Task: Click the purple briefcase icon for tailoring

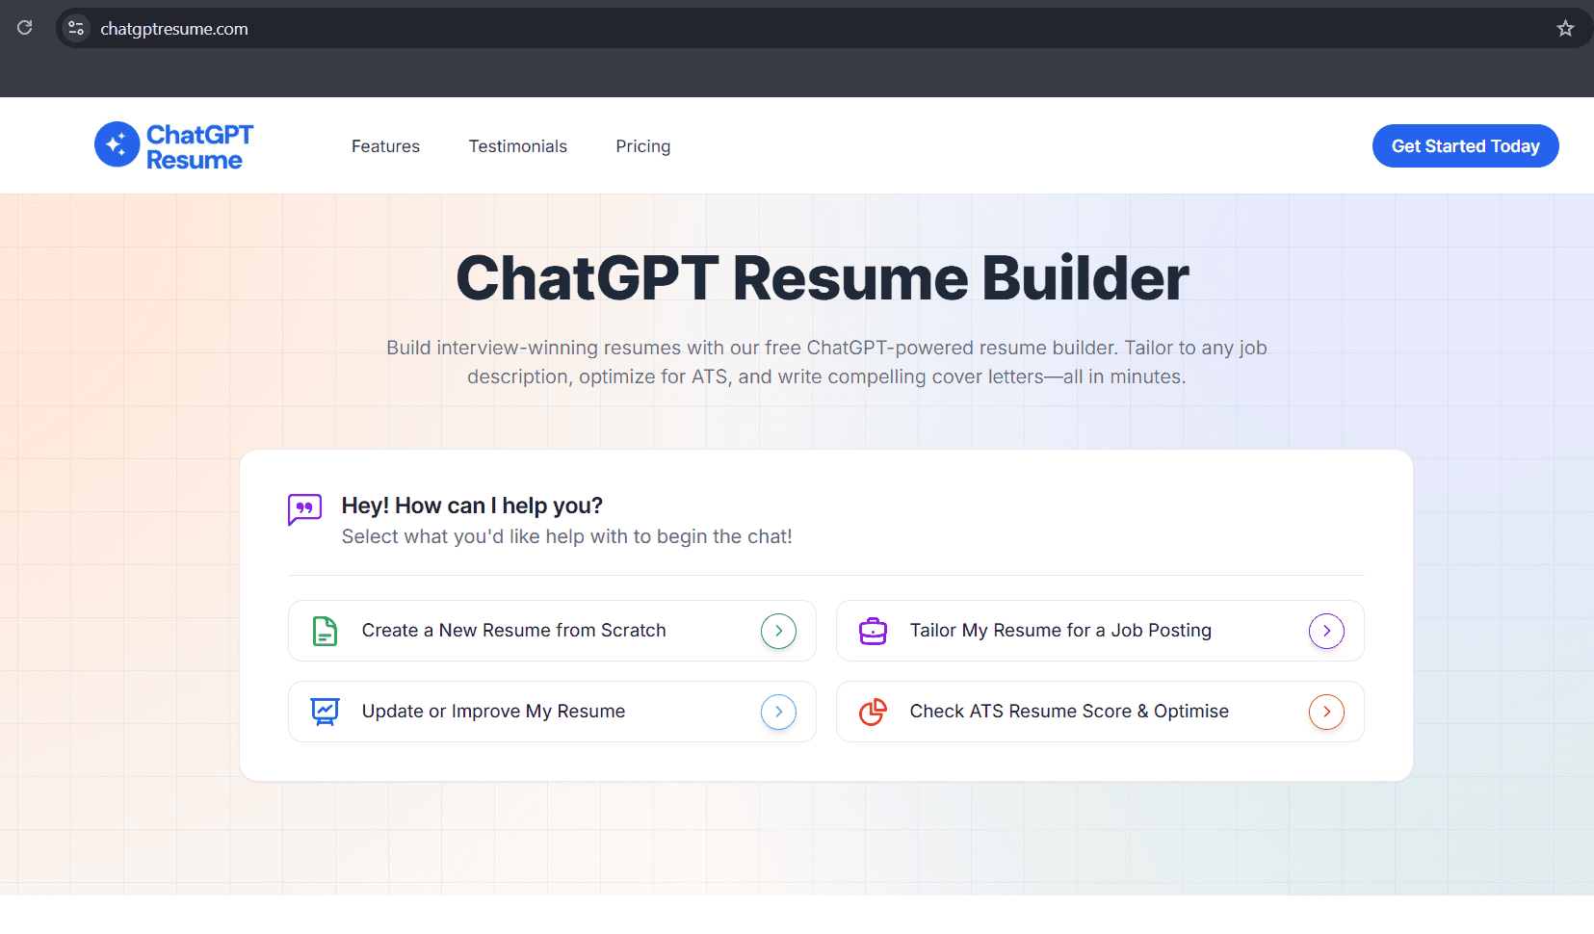Action: (873, 631)
